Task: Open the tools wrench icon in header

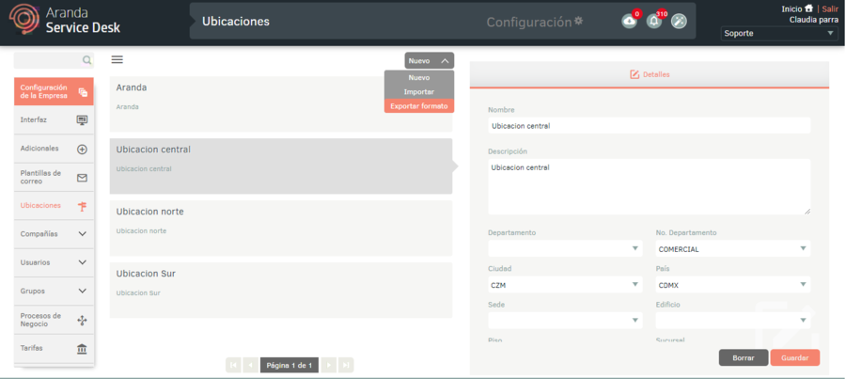Action: point(679,22)
